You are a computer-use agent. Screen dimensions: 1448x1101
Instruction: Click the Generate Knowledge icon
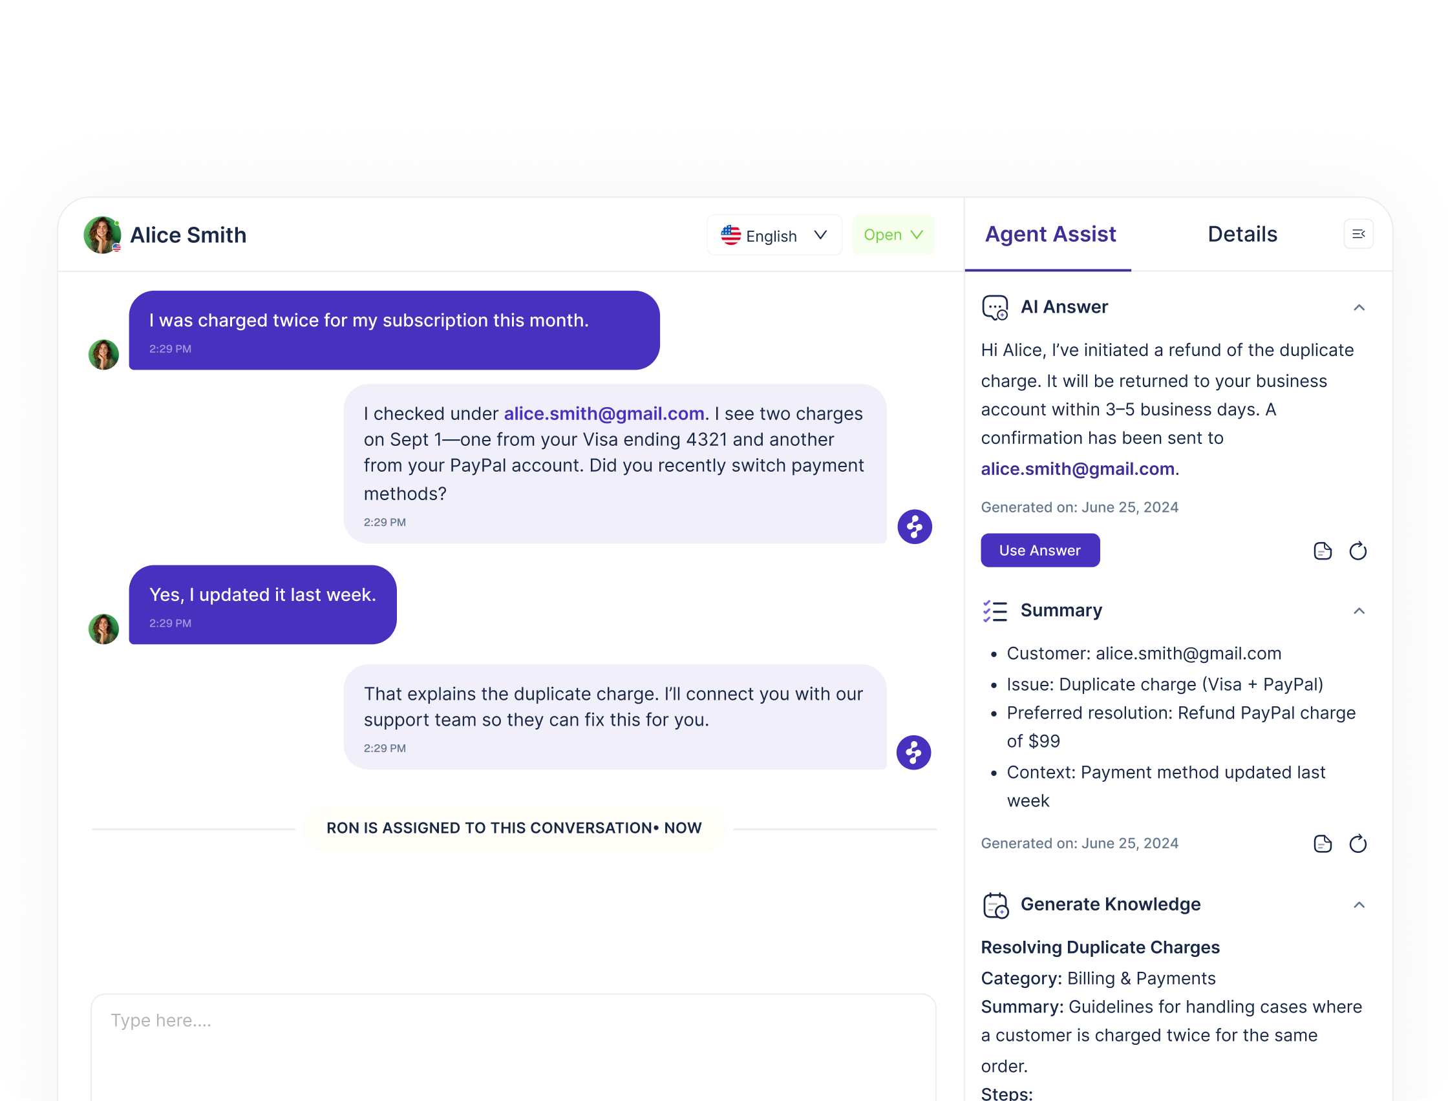pyautogui.click(x=995, y=905)
